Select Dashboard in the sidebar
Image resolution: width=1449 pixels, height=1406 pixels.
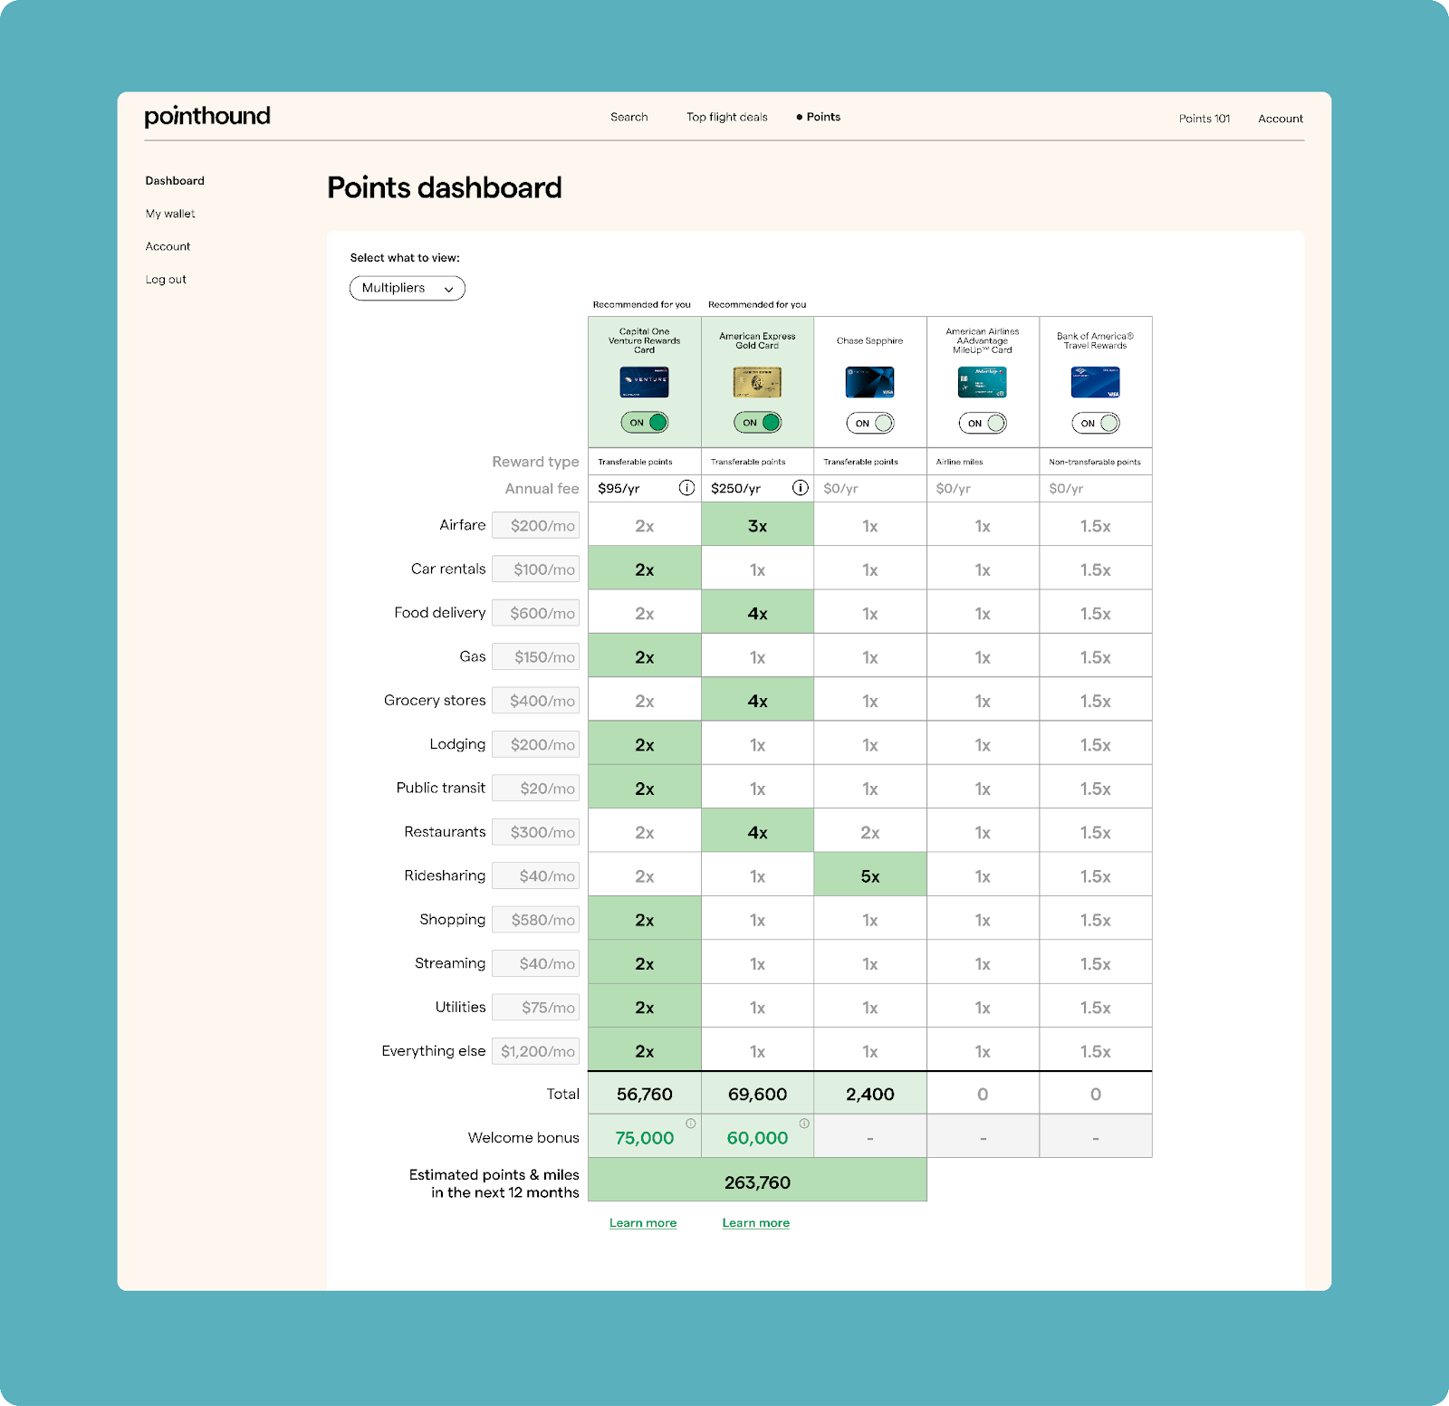tap(175, 181)
